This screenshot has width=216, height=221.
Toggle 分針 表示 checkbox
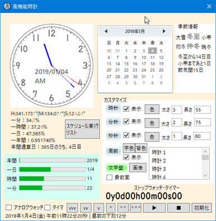point(126,121)
